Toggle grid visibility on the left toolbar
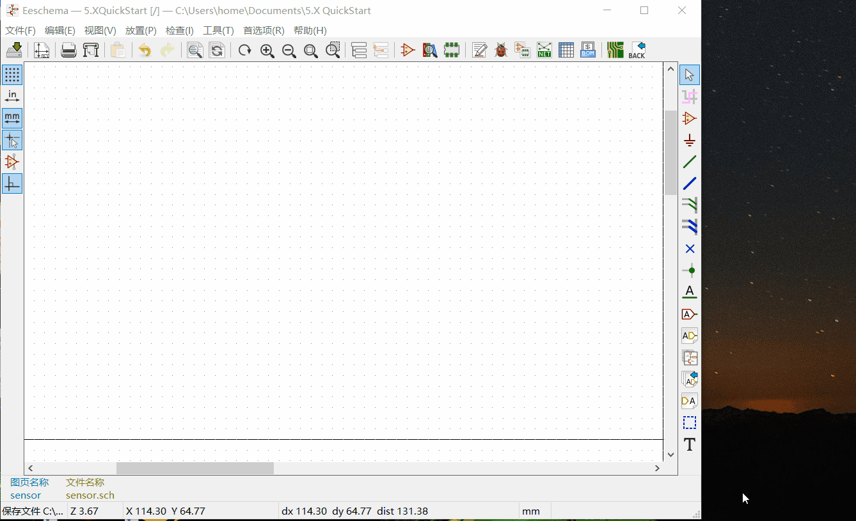The height and width of the screenshot is (521, 856). [12, 75]
